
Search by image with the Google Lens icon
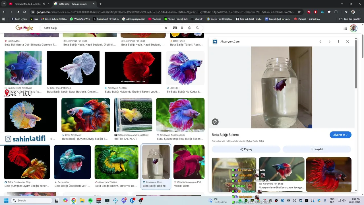click(x=189, y=28)
